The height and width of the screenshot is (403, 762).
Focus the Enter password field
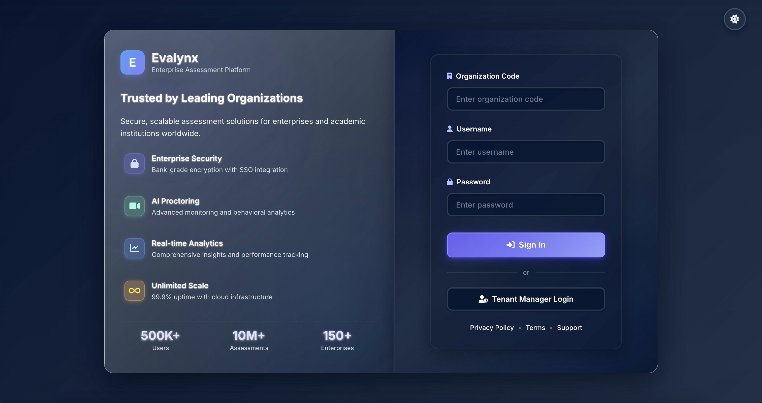526,205
